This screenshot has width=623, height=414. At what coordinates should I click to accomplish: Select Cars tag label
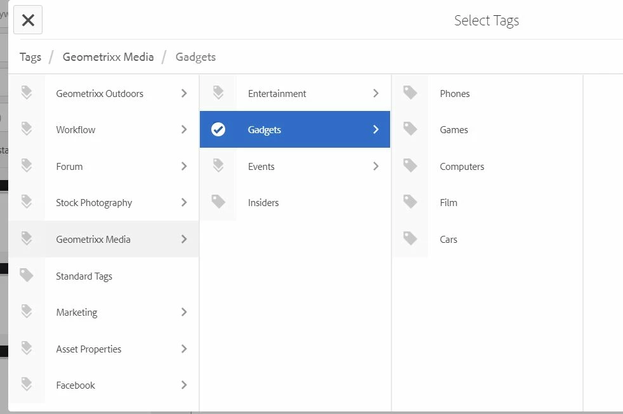tap(449, 240)
